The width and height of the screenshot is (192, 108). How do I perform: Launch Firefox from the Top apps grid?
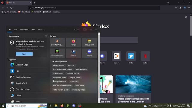point(73,43)
